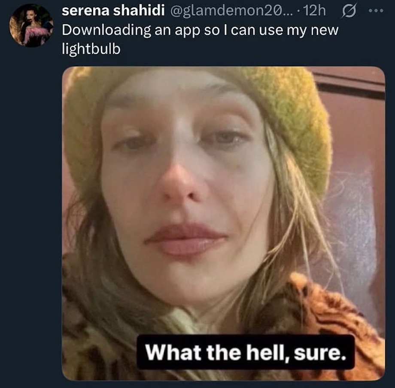This screenshot has height=388, width=395.
Task: Click the "What the hell, sure." caption box
Action: (245, 352)
